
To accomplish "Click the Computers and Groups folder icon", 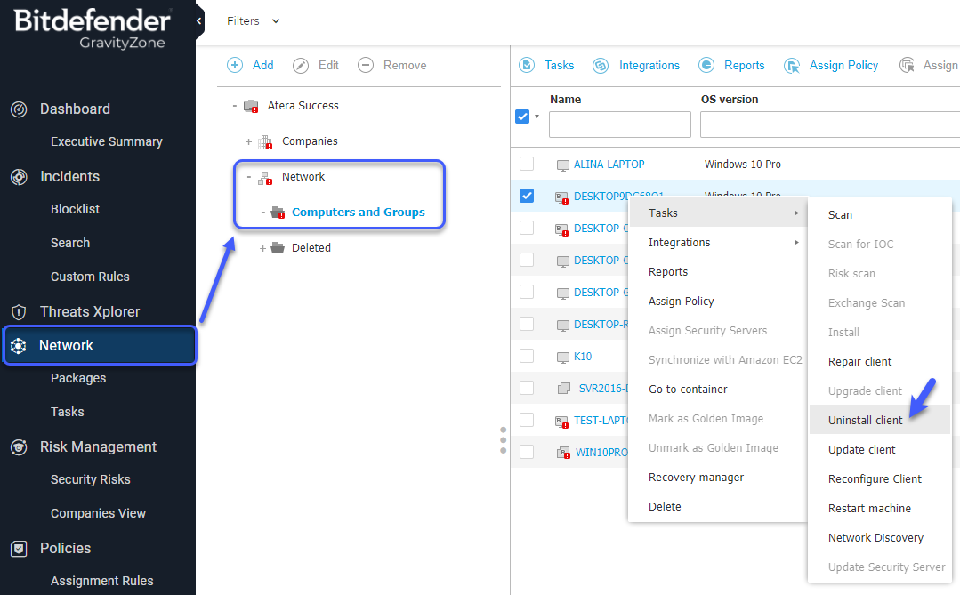I will pyautogui.click(x=278, y=213).
